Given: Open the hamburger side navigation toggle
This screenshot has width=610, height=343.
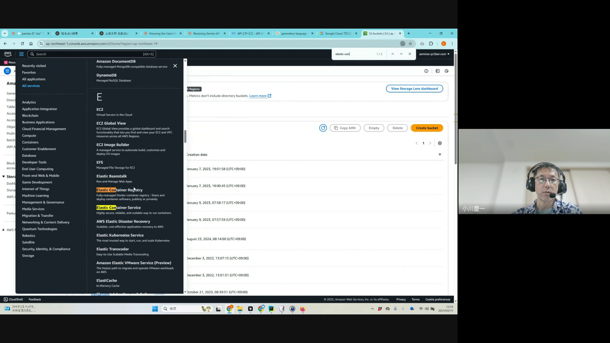Looking at the screenshot, I should (x=7, y=71).
